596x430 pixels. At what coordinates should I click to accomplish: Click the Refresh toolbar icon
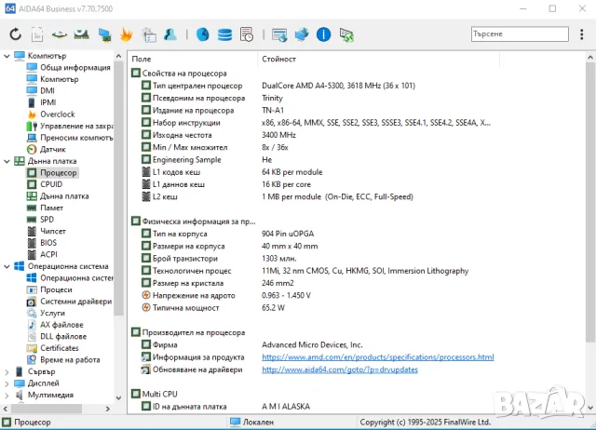(15, 34)
